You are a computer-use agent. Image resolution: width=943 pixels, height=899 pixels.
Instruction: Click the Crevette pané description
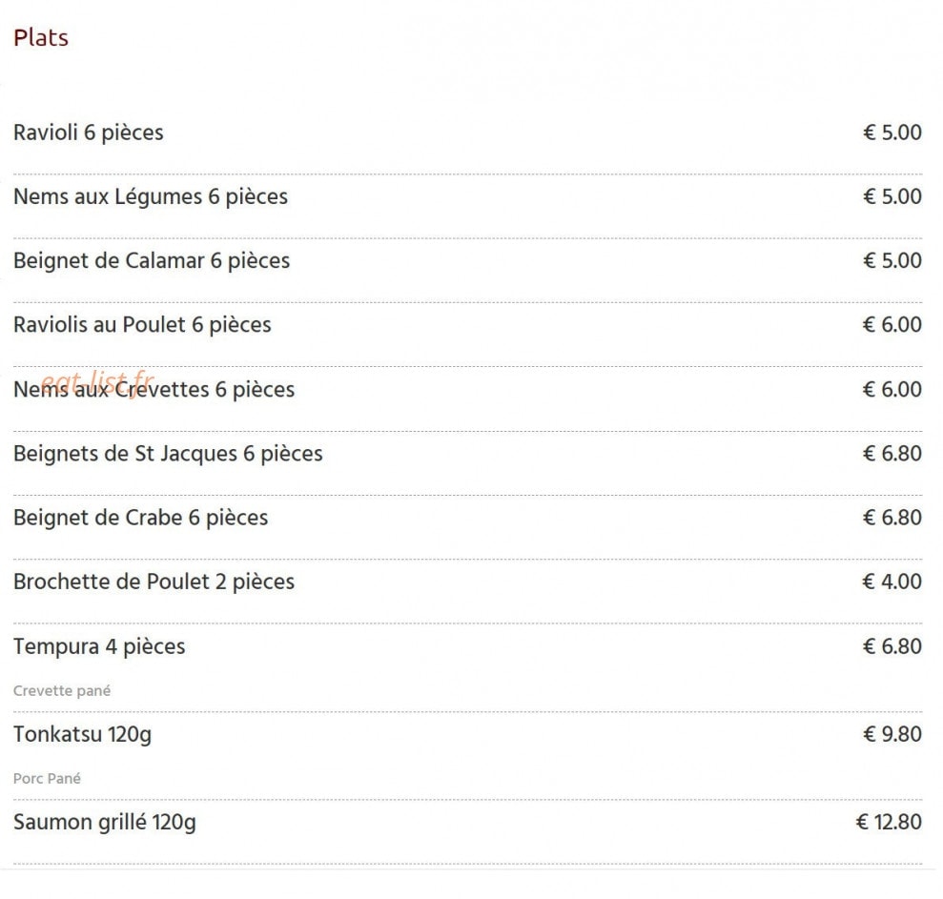(62, 691)
